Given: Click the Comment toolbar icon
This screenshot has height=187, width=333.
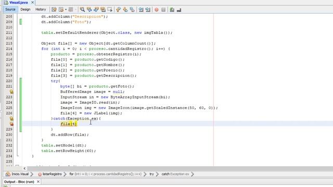Looking at the screenshot, I should click(x=172, y=9).
